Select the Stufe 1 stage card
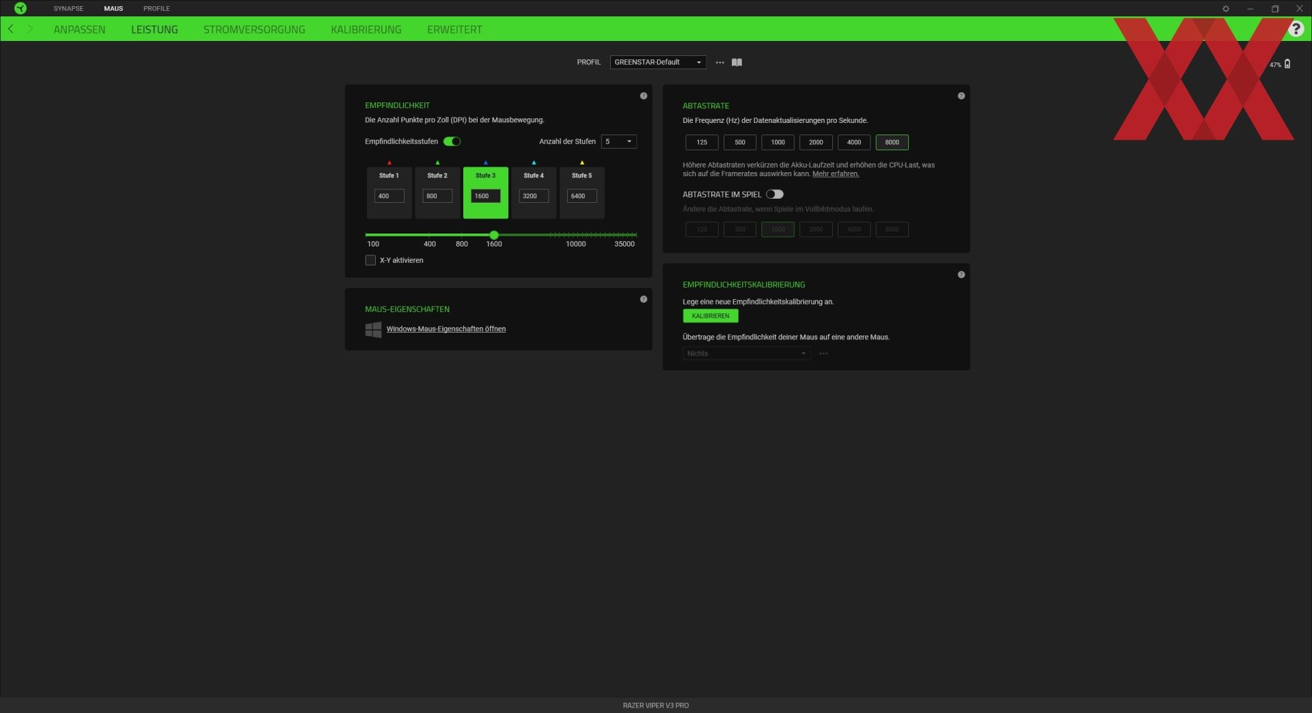The height and width of the screenshot is (713, 1312). (x=389, y=192)
